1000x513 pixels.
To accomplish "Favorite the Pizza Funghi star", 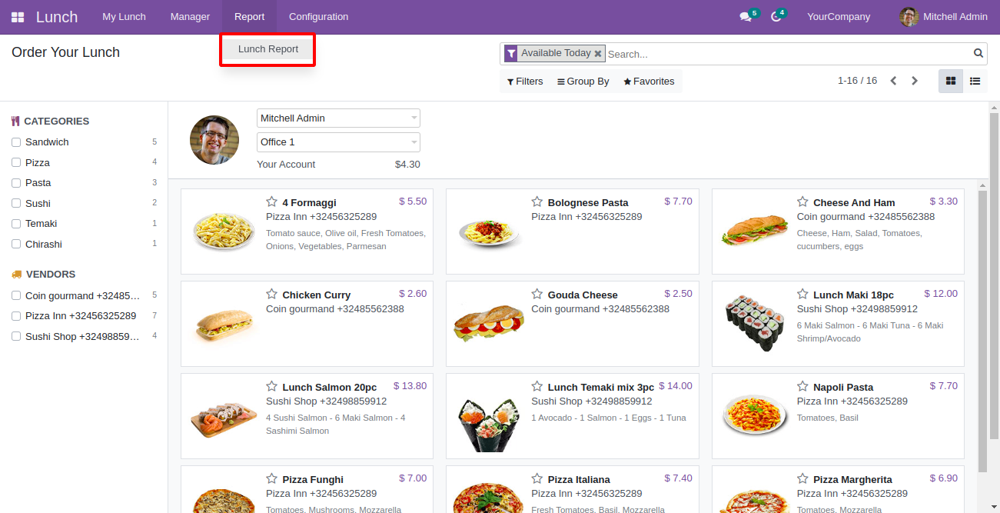I will [x=272, y=478].
